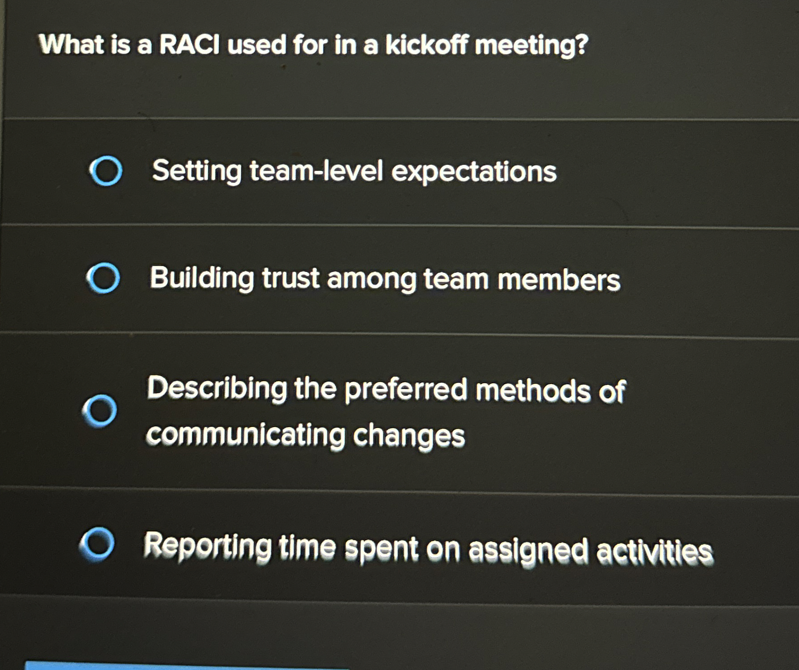Click the word "Building" in the second option
This screenshot has height=670, width=799.
(x=202, y=278)
